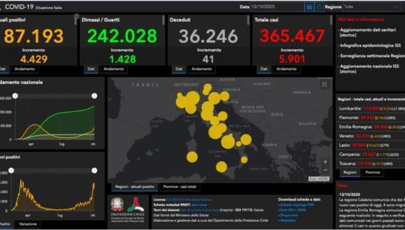The image size is (405, 230).
Task: Zoom in on the map
Action: pos(325,162)
